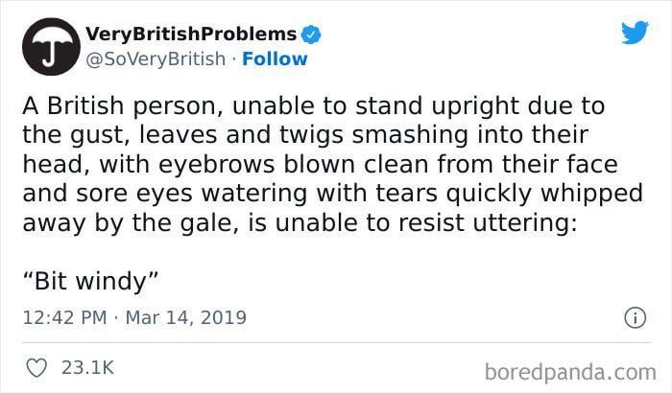Click the horizontal divider above the likes
672x393 pixels.
pyautogui.click(x=336, y=342)
